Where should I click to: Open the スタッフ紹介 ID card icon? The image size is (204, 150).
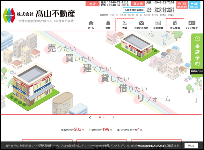192,23
